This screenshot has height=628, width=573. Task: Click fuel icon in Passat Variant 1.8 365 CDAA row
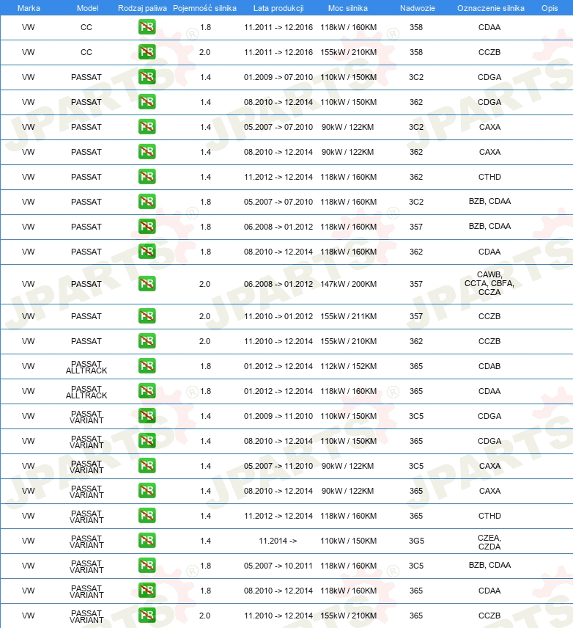[x=147, y=591]
